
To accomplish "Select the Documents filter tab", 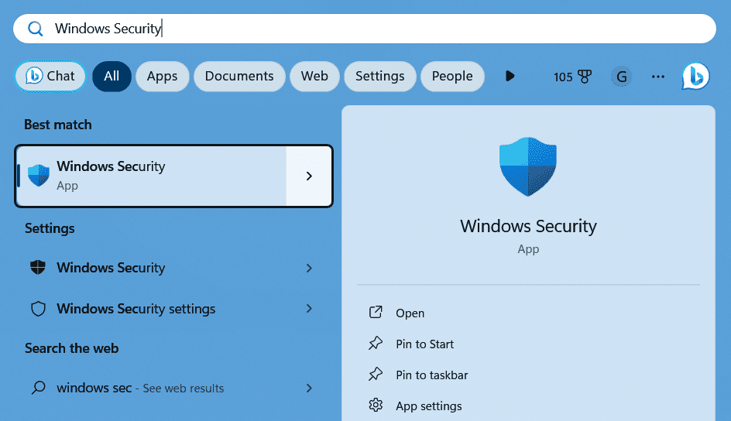I will pyautogui.click(x=239, y=76).
